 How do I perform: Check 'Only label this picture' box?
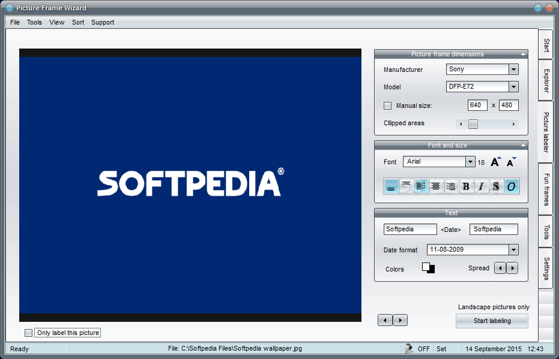pos(29,333)
